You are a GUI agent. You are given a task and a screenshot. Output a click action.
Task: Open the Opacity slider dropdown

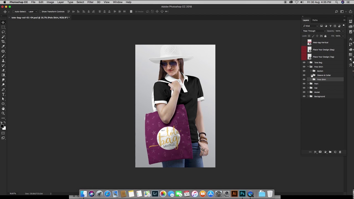coord(343,31)
